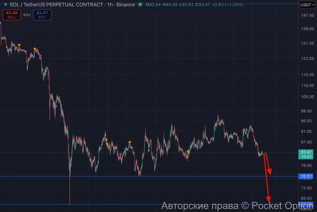Select the blue 75.57 price label
This screenshot has height=212, width=317.
pyautogui.click(x=305, y=176)
